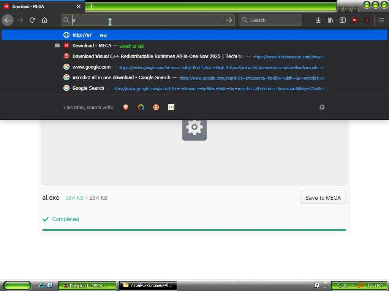Switch to Visual-C-Runtimes-Al... folder in taskbar
389x291 pixels.
click(x=148, y=286)
